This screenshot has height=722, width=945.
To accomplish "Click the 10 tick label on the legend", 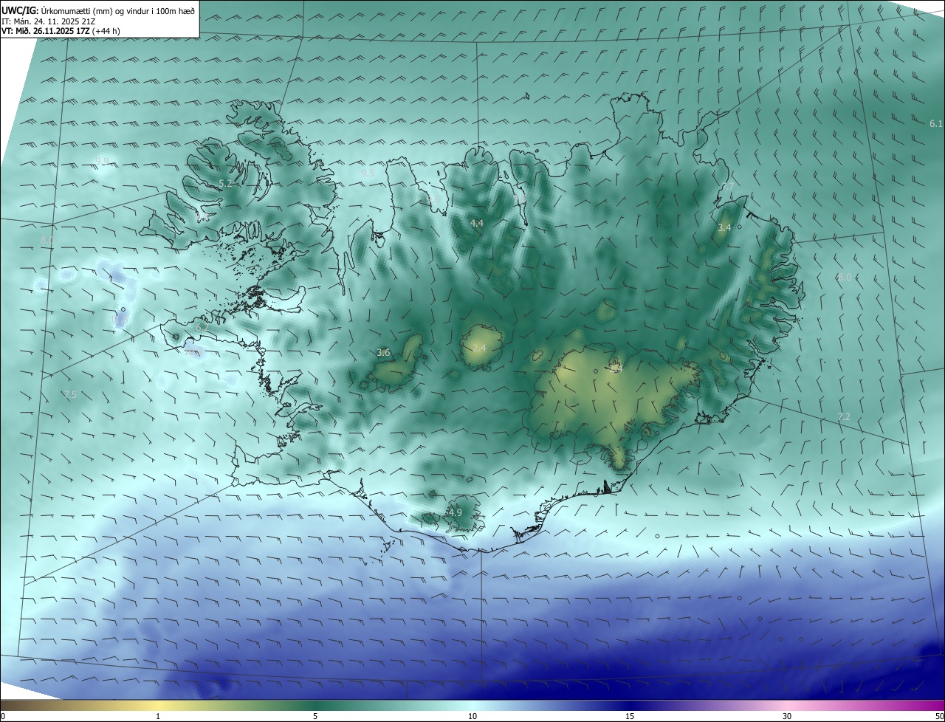I will [472, 716].
